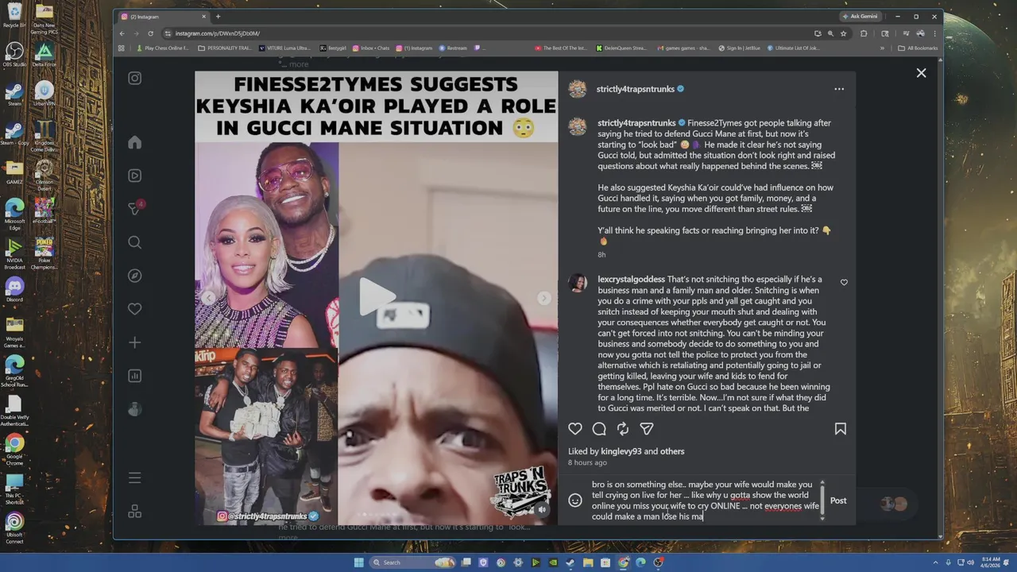
Task: Click inside the comment text field
Action: click(704, 500)
